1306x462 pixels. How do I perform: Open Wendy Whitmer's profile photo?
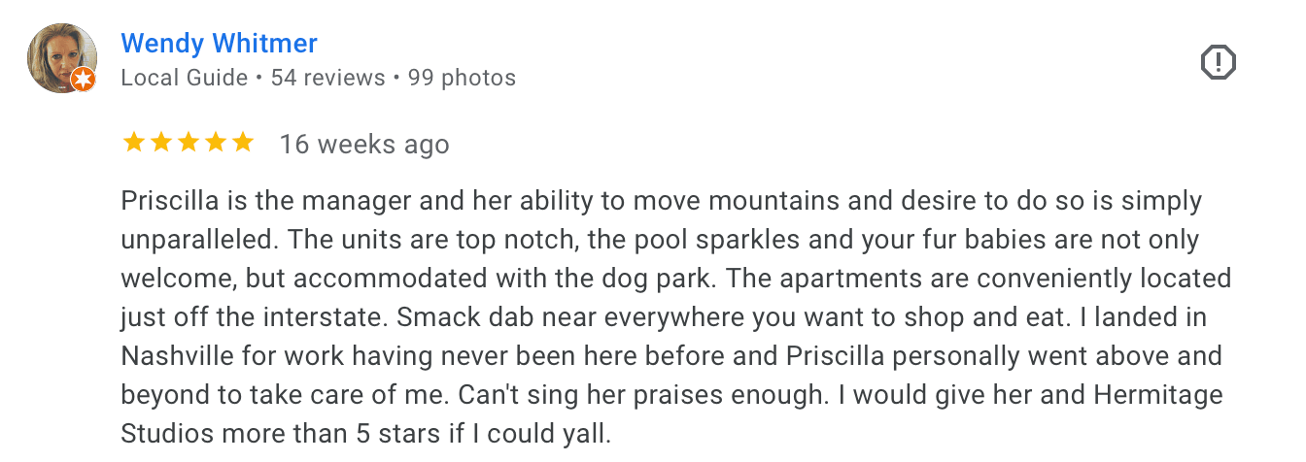point(61,58)
